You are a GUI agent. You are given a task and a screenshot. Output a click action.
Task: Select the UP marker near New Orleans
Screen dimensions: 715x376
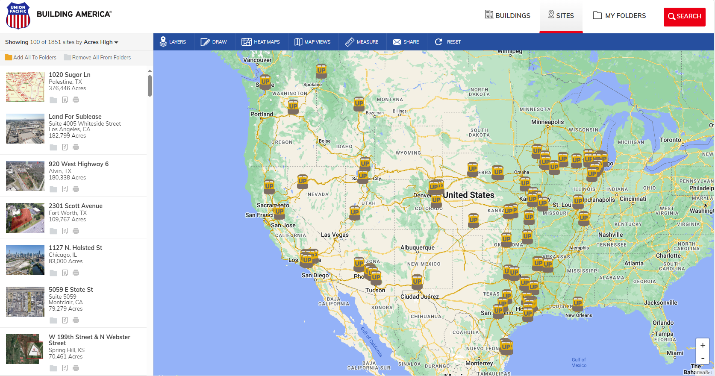point(578,304)
